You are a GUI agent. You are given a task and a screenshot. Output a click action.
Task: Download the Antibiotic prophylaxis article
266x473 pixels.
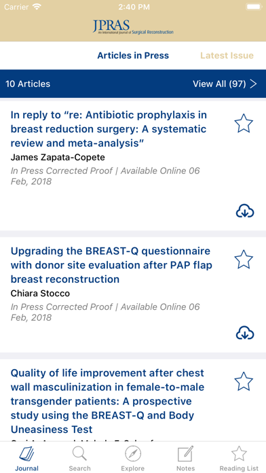click(245, 211)
